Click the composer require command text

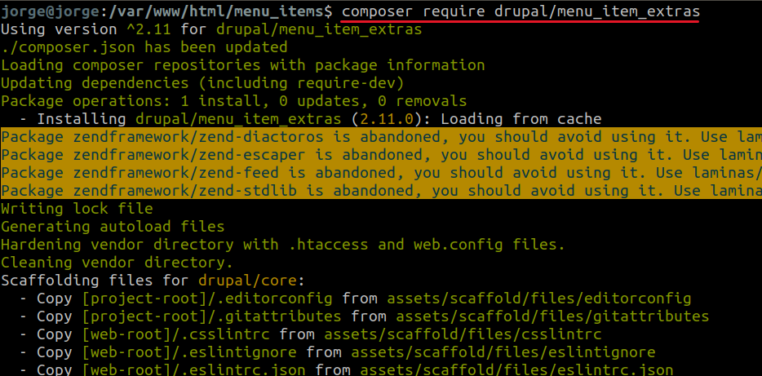(x=521, y=11)
